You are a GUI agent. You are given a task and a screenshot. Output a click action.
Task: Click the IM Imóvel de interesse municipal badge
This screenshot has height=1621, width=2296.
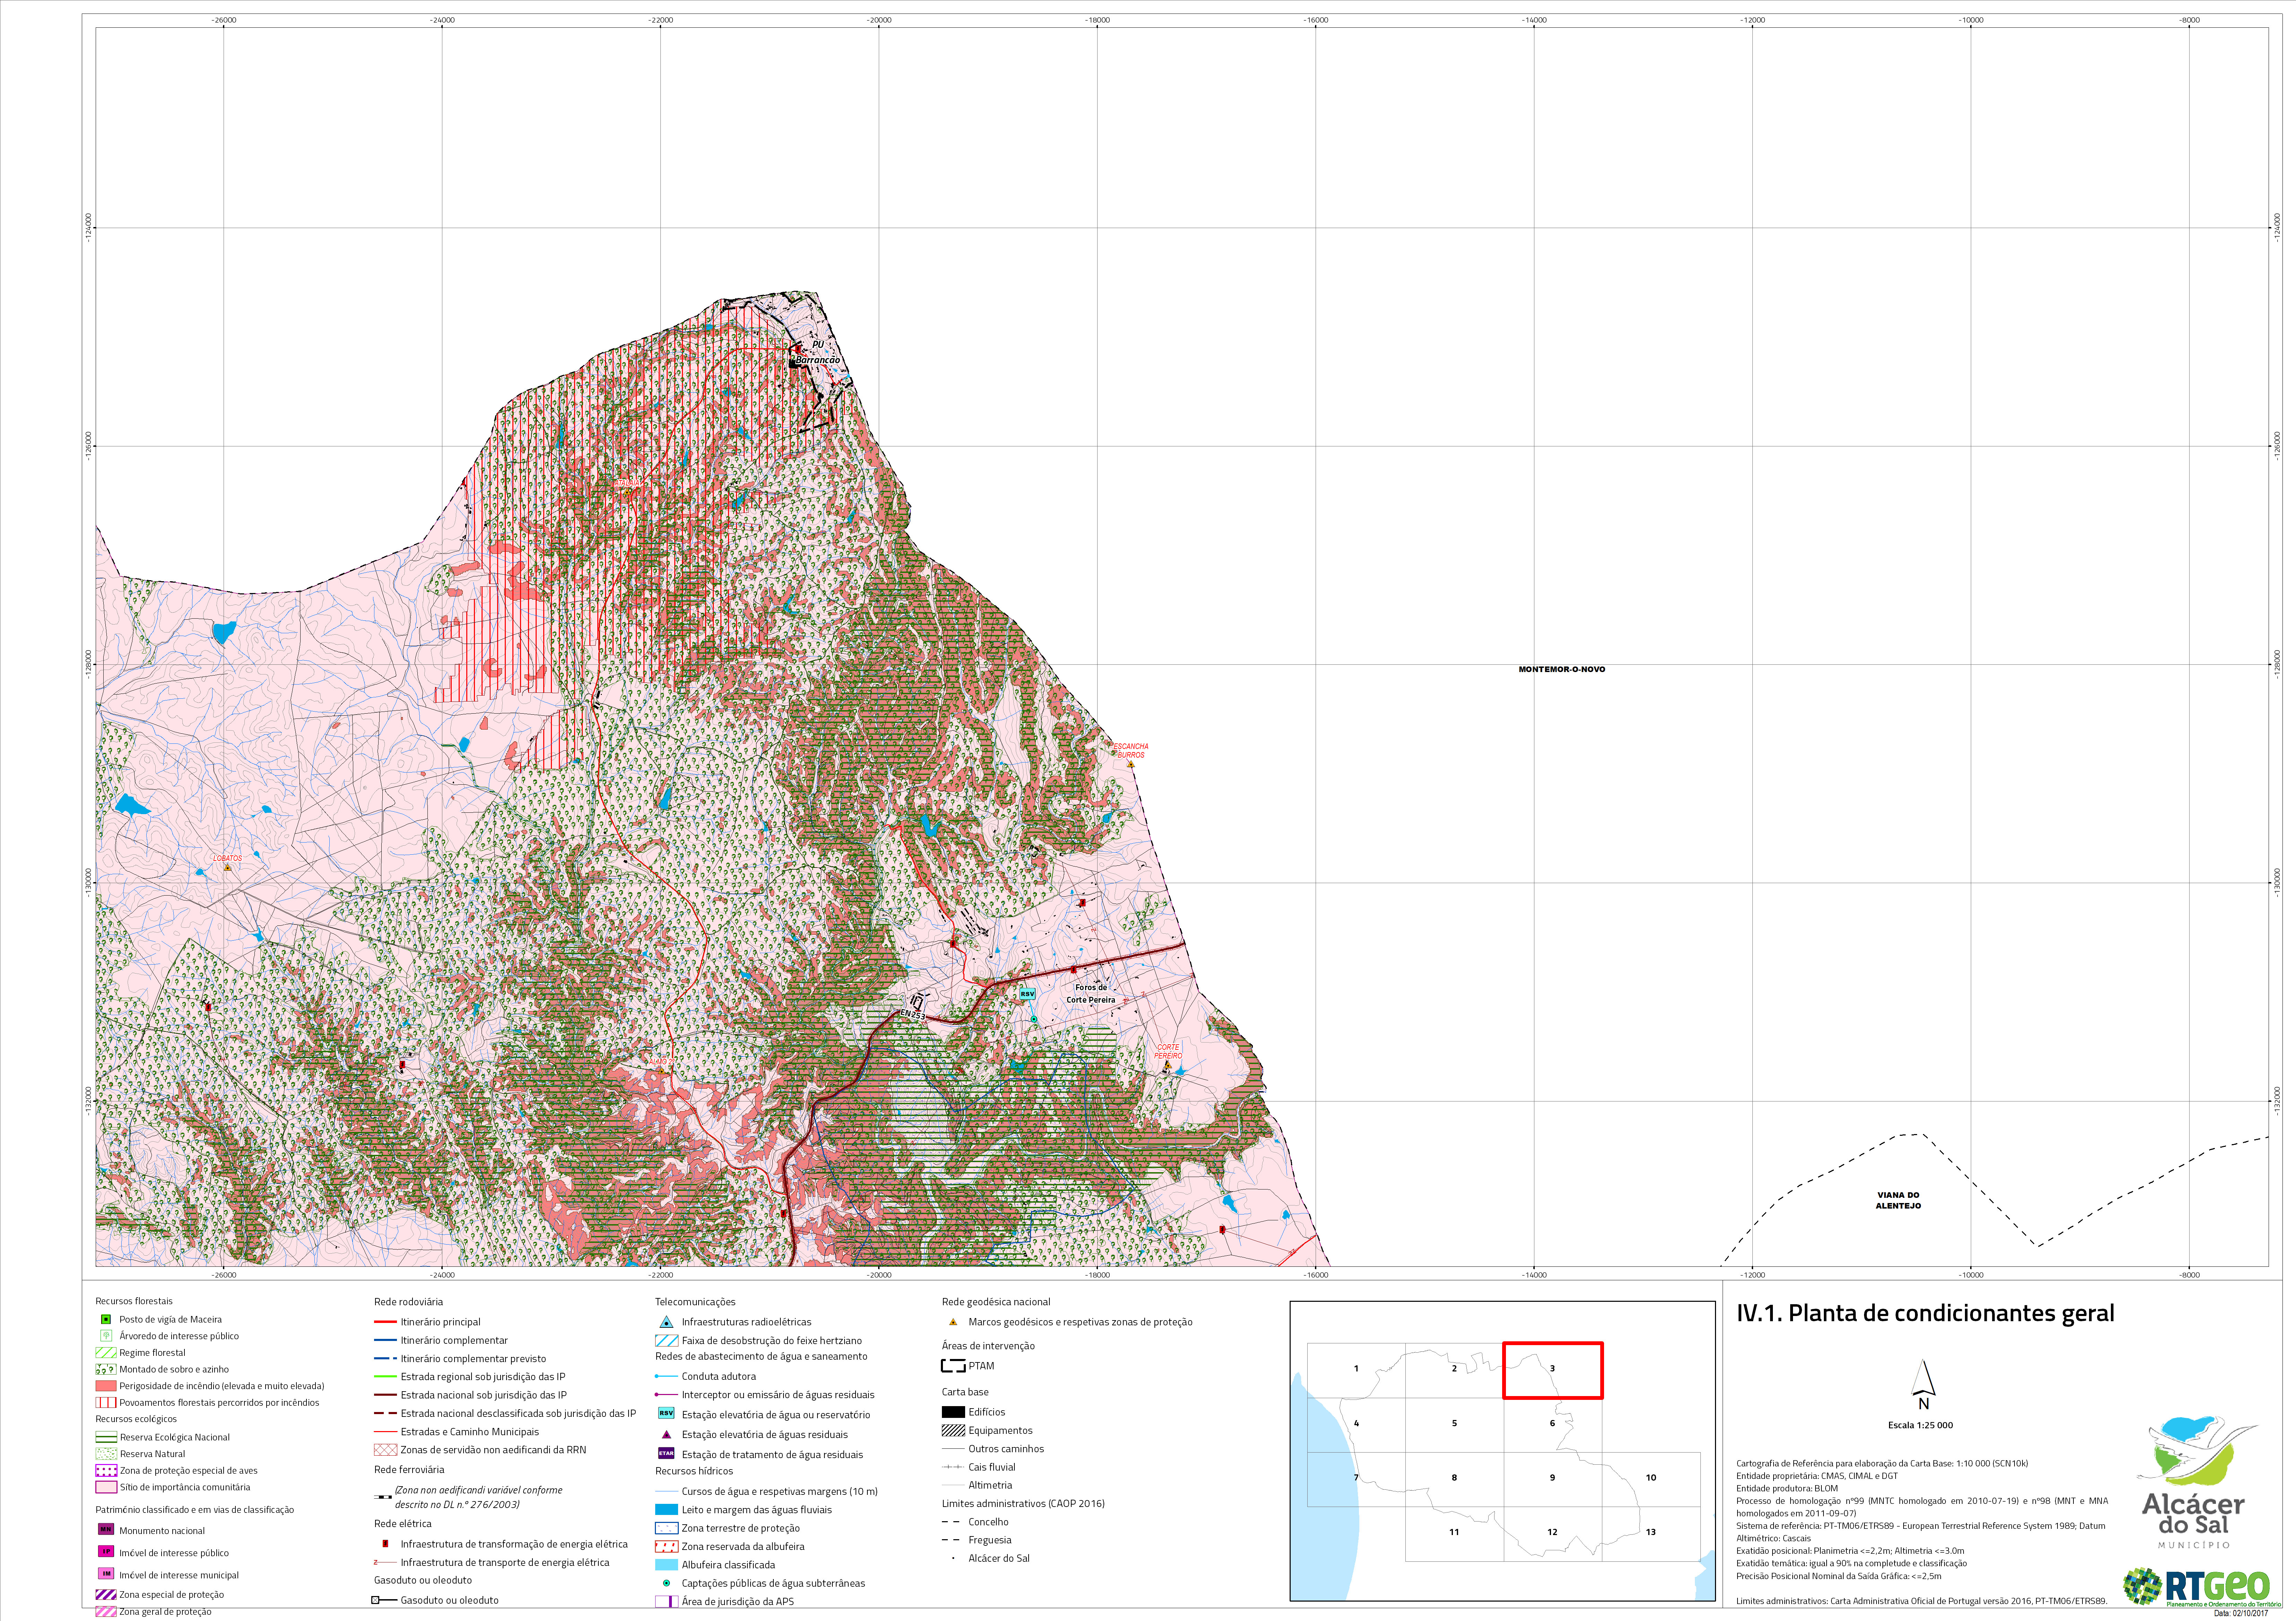click(x=106, y=1574)
